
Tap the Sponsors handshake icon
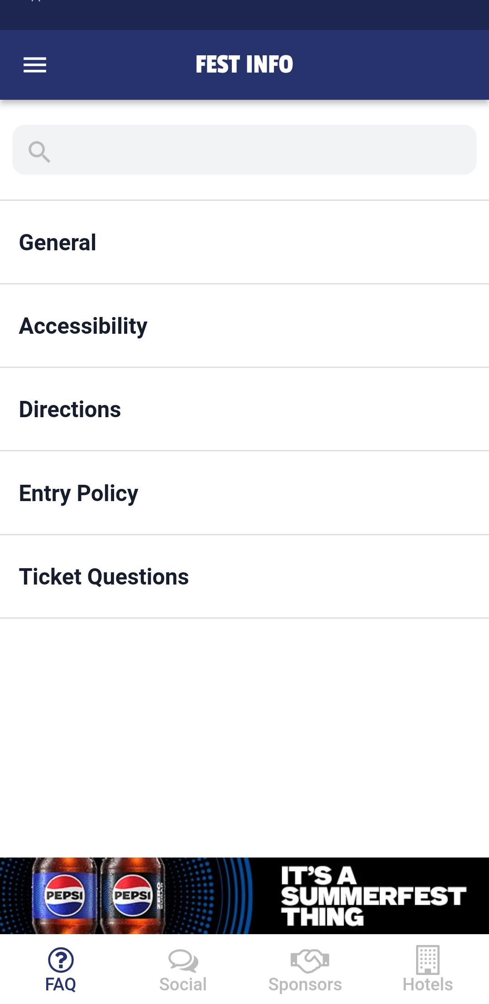pyautogui.click(x=310, y=960)
